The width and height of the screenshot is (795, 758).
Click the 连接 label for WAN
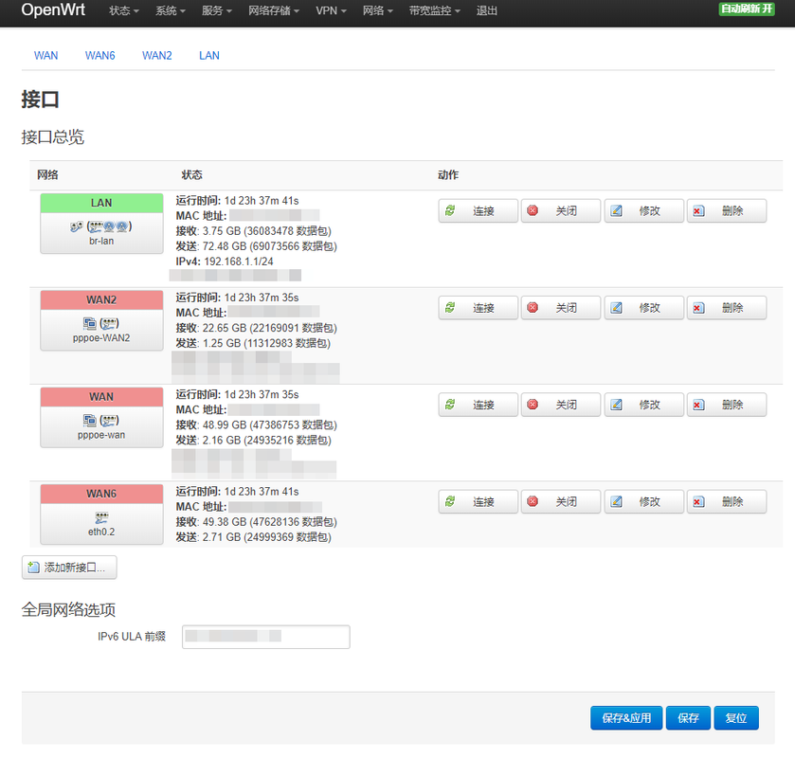483,405
